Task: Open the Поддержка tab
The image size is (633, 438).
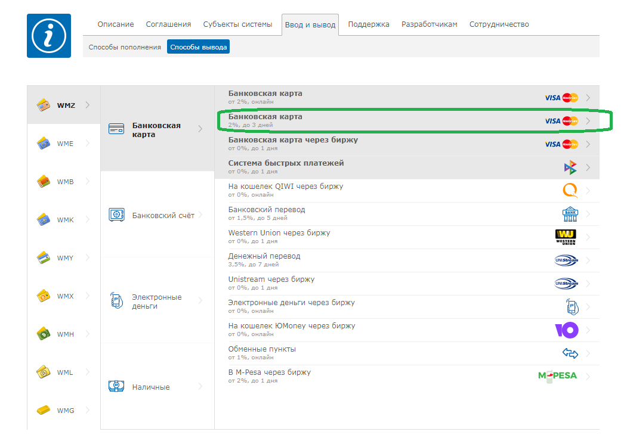Action: (x=369, y=24)
